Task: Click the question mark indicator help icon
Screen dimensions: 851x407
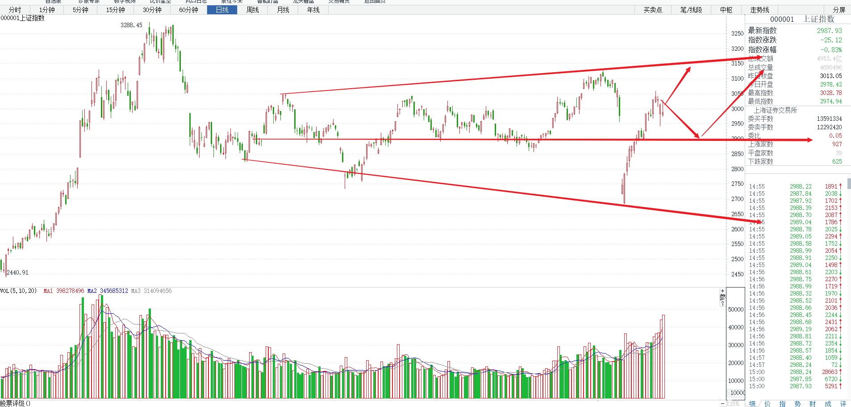Action: [722, 303]
